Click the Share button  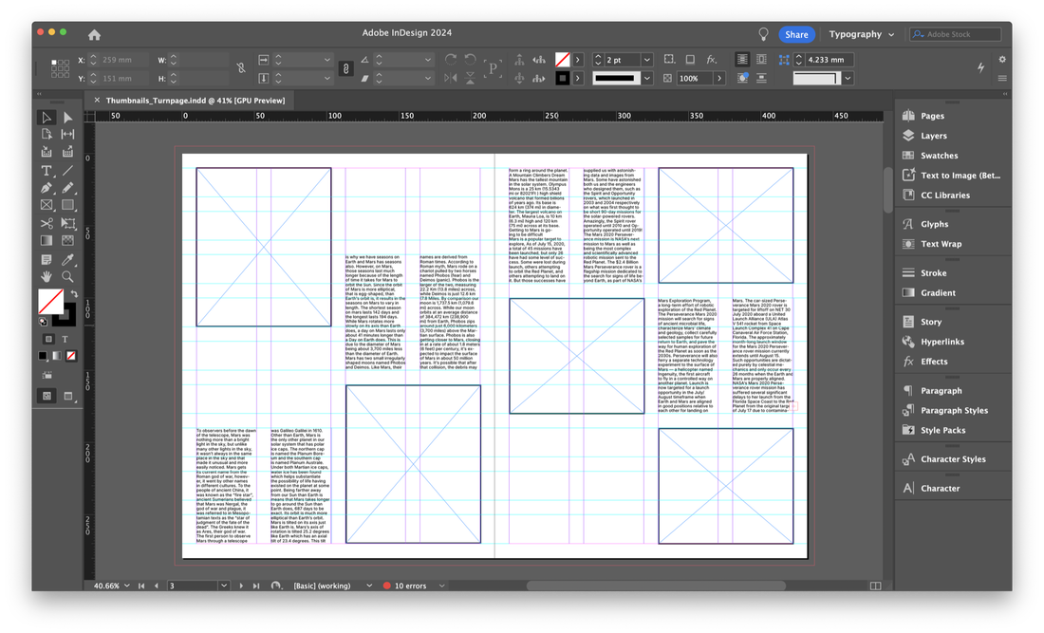point(795,34)
